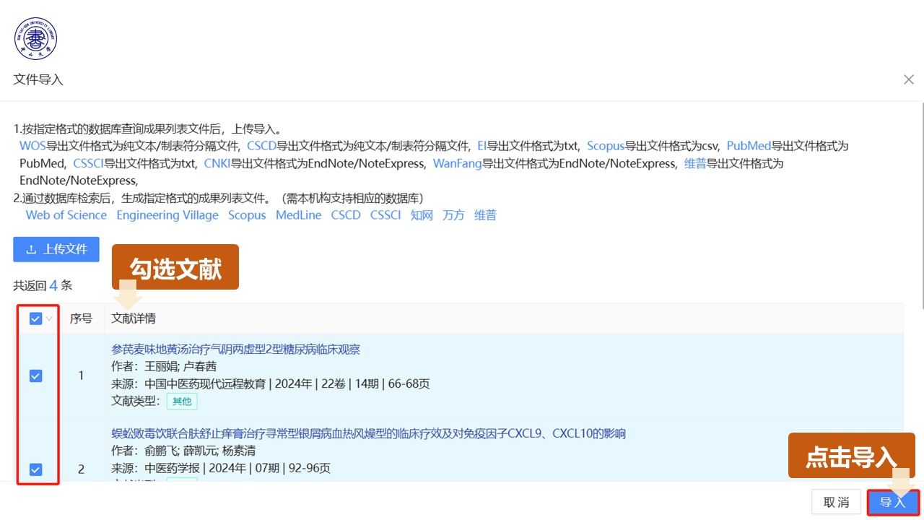924x520 pixels.
Task: Go to CSCD database in step 2
Action: point(346,215)
